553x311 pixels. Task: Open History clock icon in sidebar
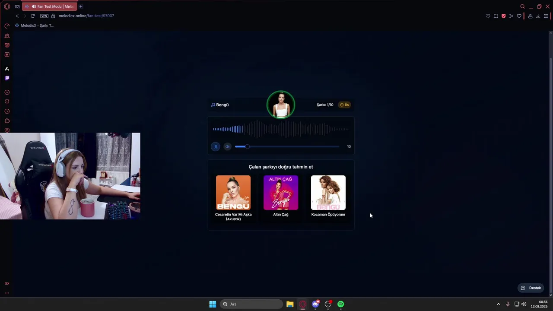click(7, 111)
